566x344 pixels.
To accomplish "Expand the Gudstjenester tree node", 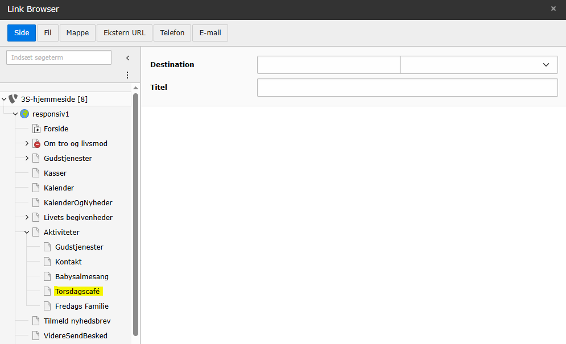I will coord(27,158).
